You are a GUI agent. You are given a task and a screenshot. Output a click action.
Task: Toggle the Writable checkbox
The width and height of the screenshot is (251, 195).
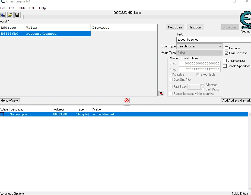coord(171,74)
